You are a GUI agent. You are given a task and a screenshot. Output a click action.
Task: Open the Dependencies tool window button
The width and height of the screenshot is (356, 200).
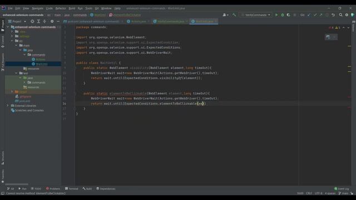(106, 189)
